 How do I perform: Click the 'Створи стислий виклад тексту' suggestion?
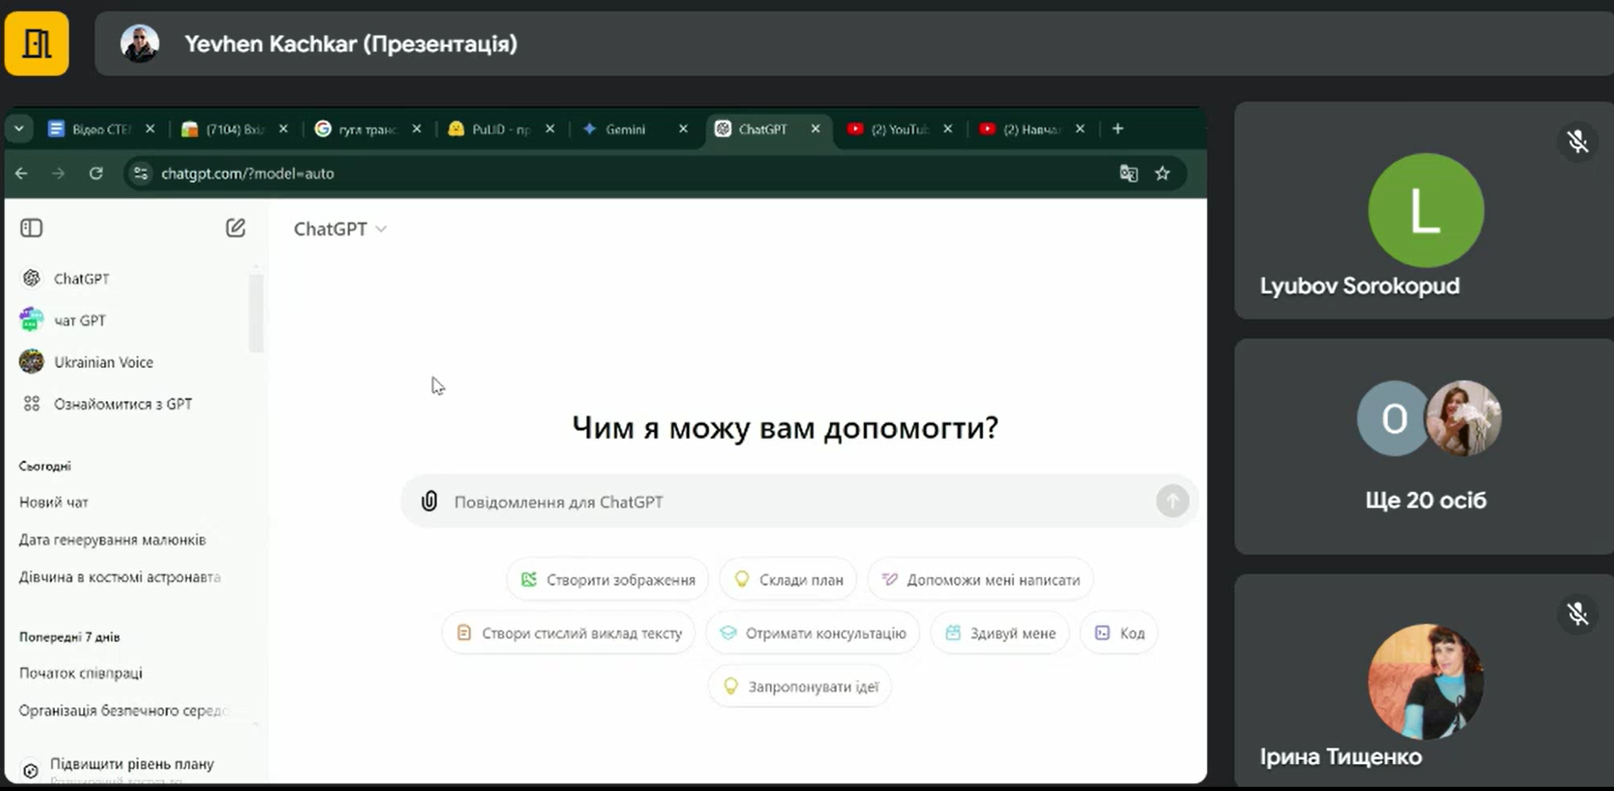pos(569,633)
